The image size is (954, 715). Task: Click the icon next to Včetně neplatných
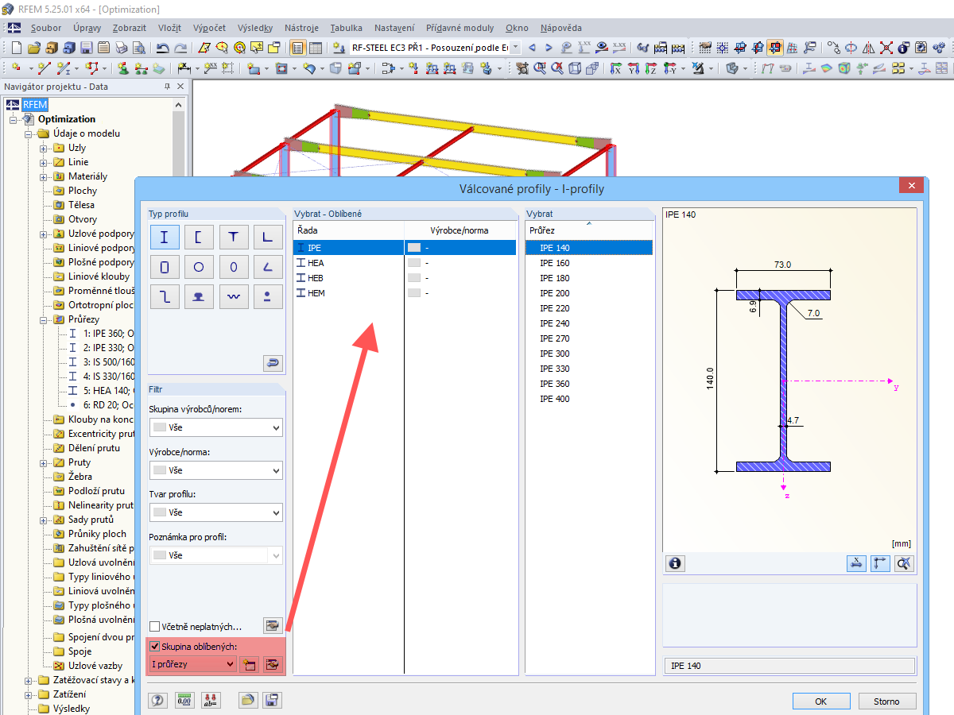[273, 626]
